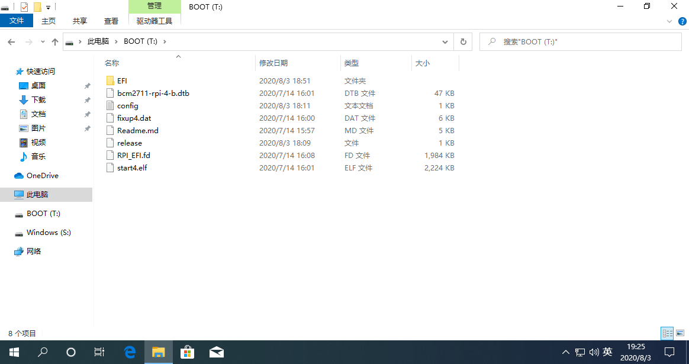Click 此电脑 in the address breadcrumb

(x=98, y=41)
